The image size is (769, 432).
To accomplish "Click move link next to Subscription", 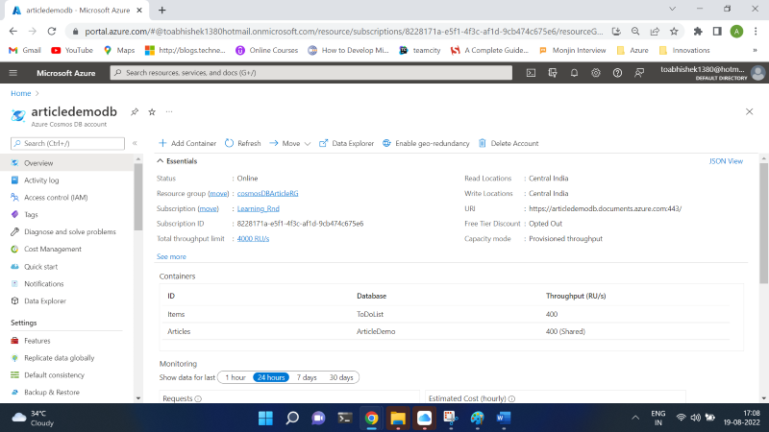I will click(x=208, y=208).
